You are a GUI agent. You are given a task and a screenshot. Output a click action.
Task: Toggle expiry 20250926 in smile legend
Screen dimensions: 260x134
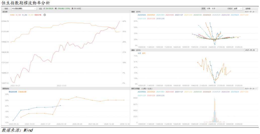[142, 15]
